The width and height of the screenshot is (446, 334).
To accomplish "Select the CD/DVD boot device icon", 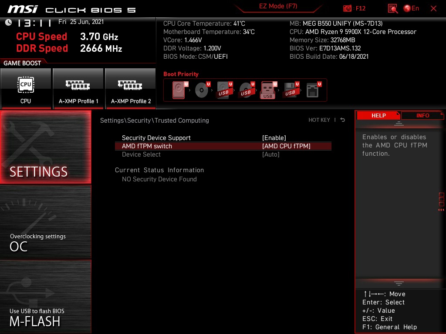I will [202, 90].
